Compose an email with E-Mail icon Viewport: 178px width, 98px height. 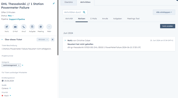tap(15, 27)
